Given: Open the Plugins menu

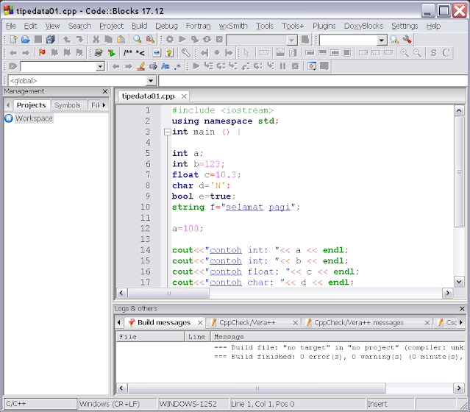Looking at the screenshot, I should (324, 26).
